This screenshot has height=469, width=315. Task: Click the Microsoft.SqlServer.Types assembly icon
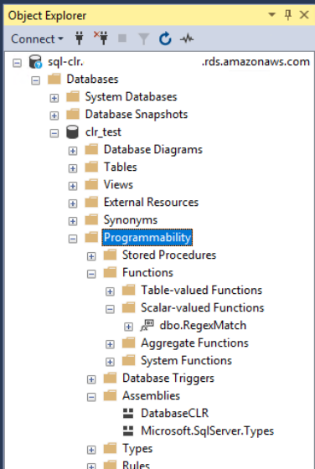coord(128,430)
